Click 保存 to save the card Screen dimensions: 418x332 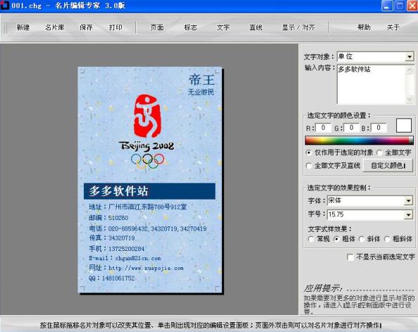[86, 27]
